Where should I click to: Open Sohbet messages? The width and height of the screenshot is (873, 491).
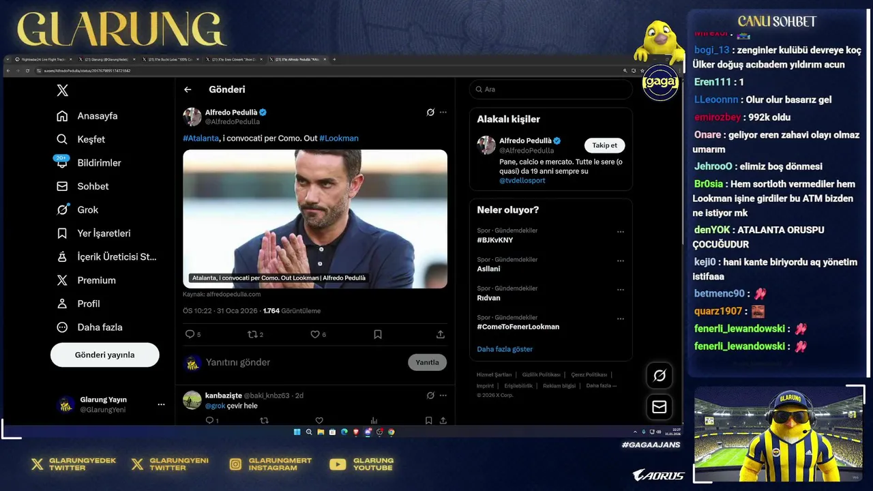(x=83, y=186)
